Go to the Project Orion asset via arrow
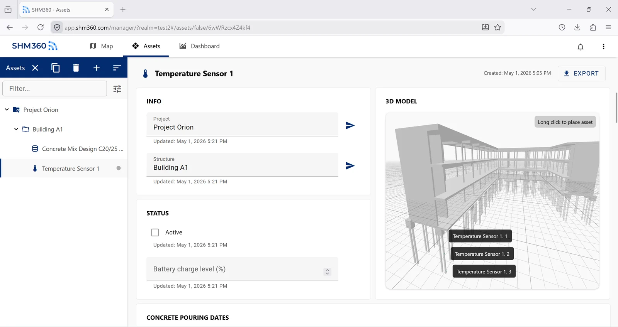 click(x=350, y=125)
